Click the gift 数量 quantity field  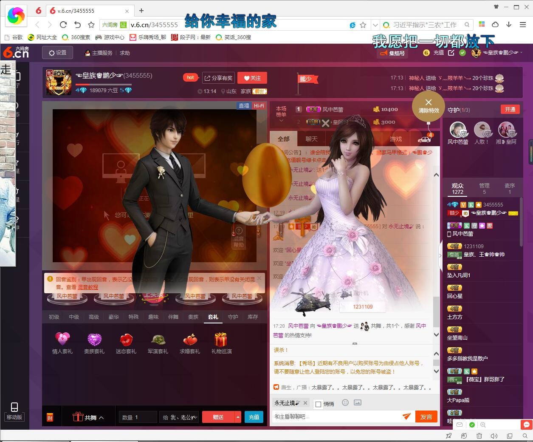pos(138,417)
